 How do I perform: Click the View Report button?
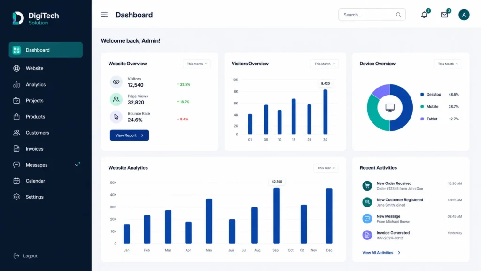tap(130, 135)
